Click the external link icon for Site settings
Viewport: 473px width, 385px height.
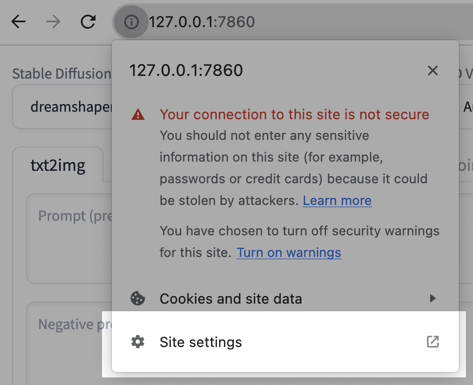pyautogui.click(x=433, y=342)
